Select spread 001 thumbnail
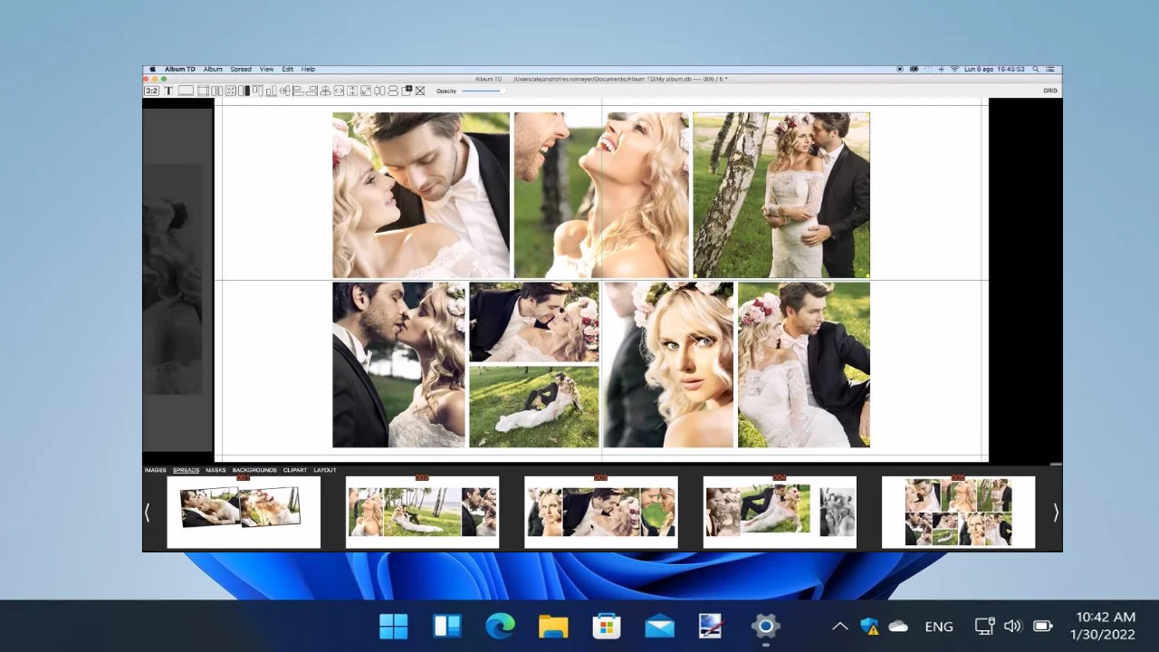 [244, 512]
